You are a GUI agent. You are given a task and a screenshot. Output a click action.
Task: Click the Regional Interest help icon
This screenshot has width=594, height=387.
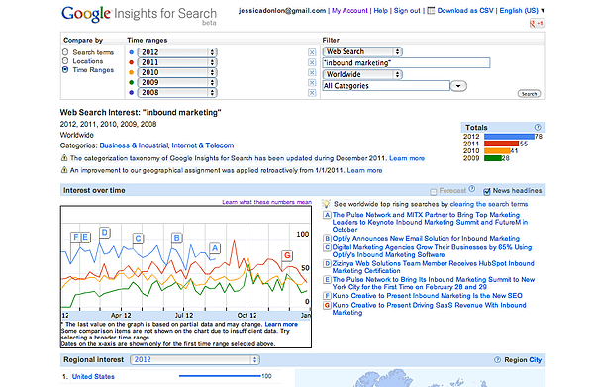497,359
